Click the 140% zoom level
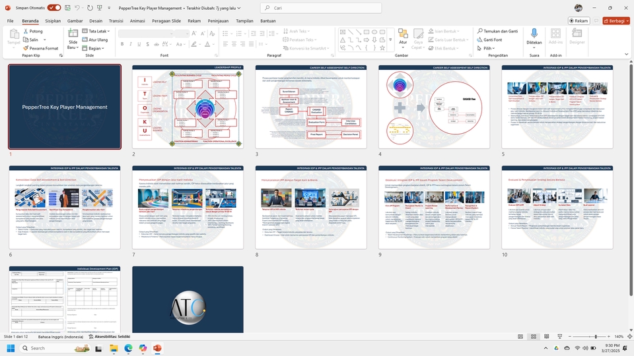 pos(619,337)
